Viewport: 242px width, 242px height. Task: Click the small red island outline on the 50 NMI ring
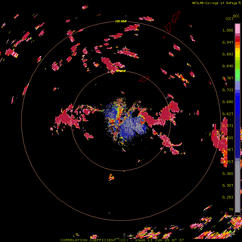pos(144,79)
